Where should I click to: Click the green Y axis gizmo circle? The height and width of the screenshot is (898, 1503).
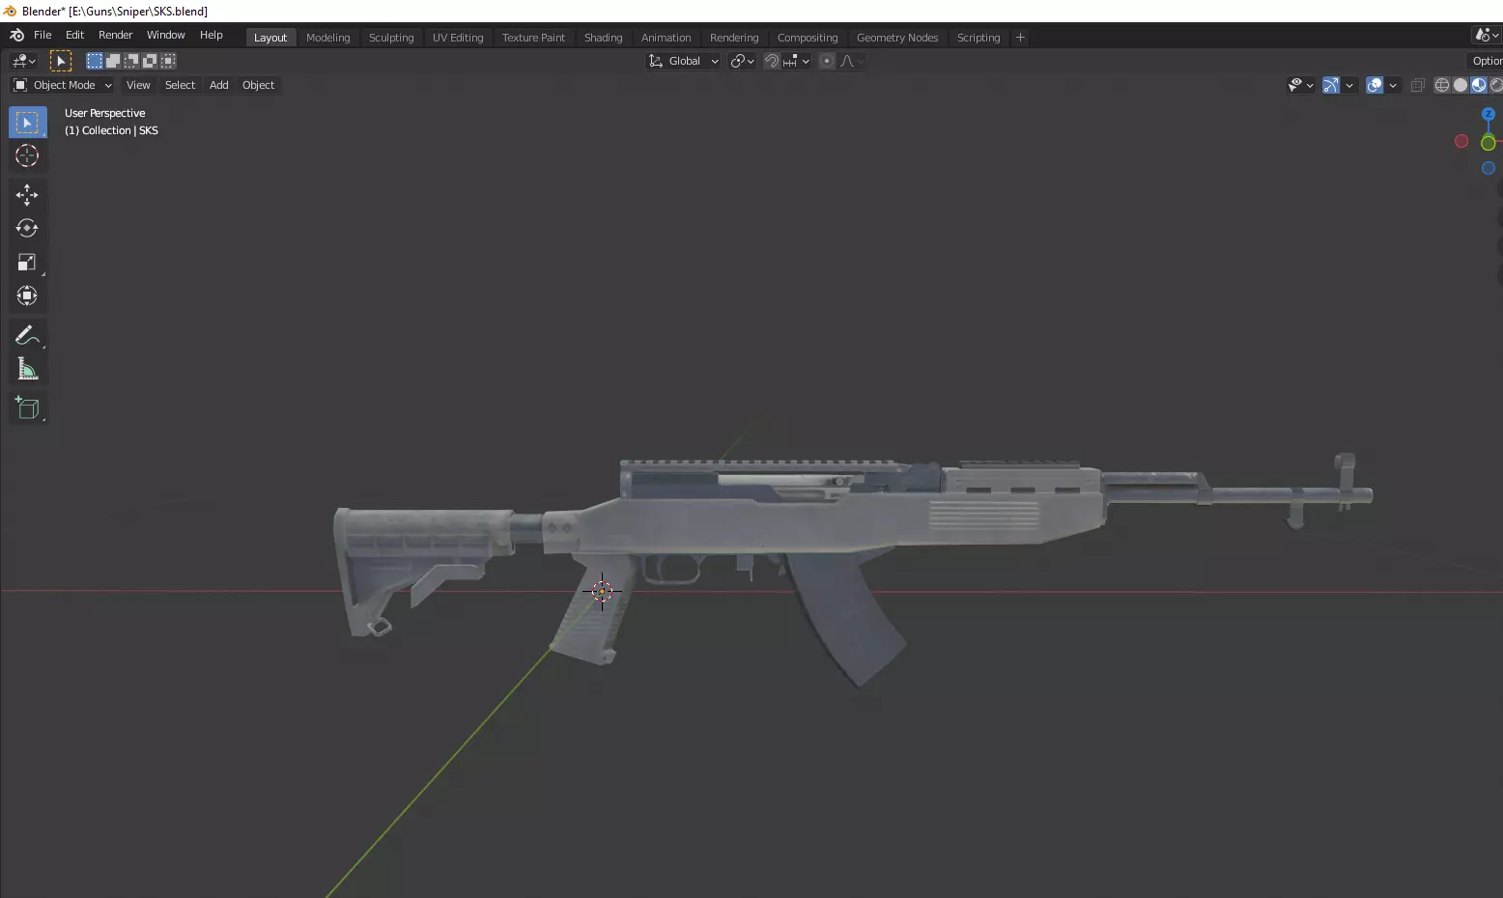pos(1489,143)
